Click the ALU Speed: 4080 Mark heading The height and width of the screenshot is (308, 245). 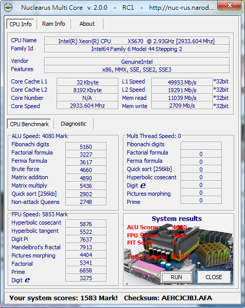[x=40, y=136]
